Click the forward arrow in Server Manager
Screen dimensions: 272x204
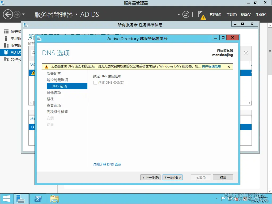pyautogui.click(x=17, y=14)
